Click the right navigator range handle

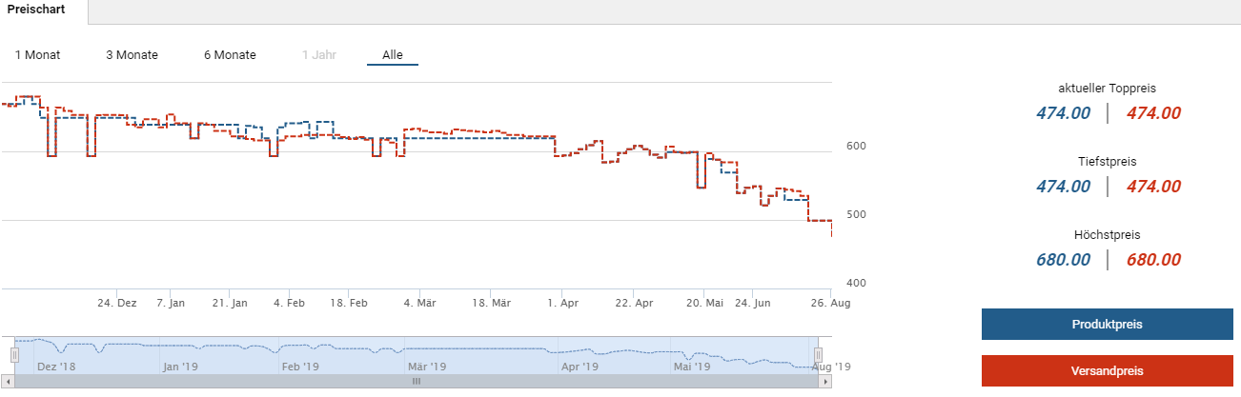click(818, 354)
